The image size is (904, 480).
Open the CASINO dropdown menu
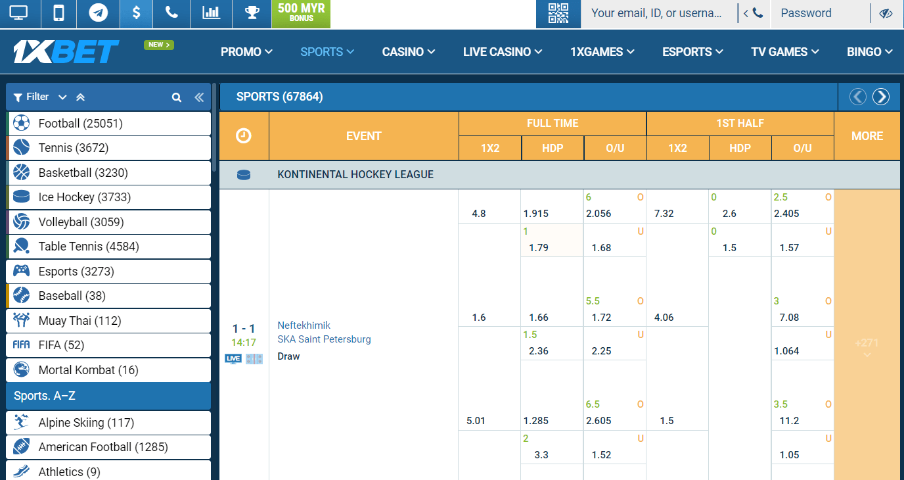(x=409, y=52)
